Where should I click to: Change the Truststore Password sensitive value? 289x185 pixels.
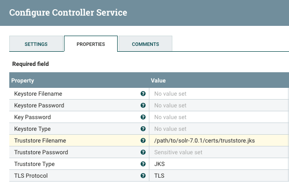click(x=219, y=152)
